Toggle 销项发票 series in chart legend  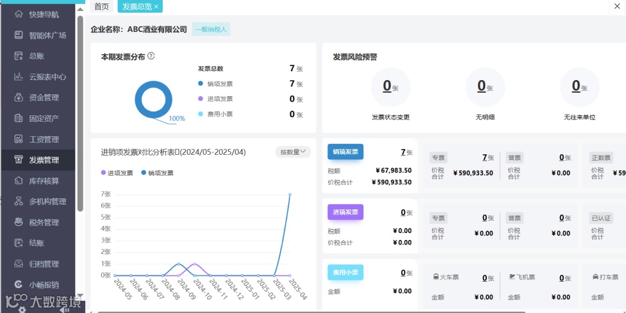157,173
